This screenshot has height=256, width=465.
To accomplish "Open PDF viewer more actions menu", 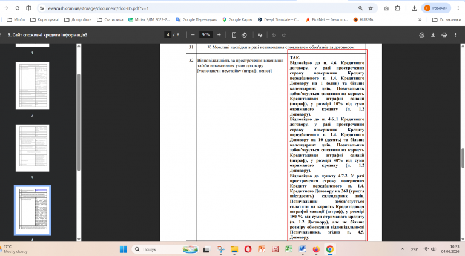I will (455, 35).
